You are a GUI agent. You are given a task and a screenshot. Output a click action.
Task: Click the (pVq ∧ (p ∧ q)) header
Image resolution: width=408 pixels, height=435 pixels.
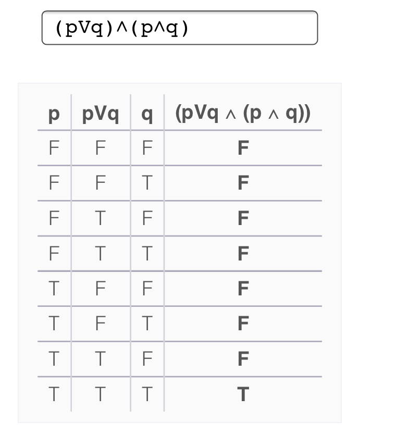tap(243, 114)
